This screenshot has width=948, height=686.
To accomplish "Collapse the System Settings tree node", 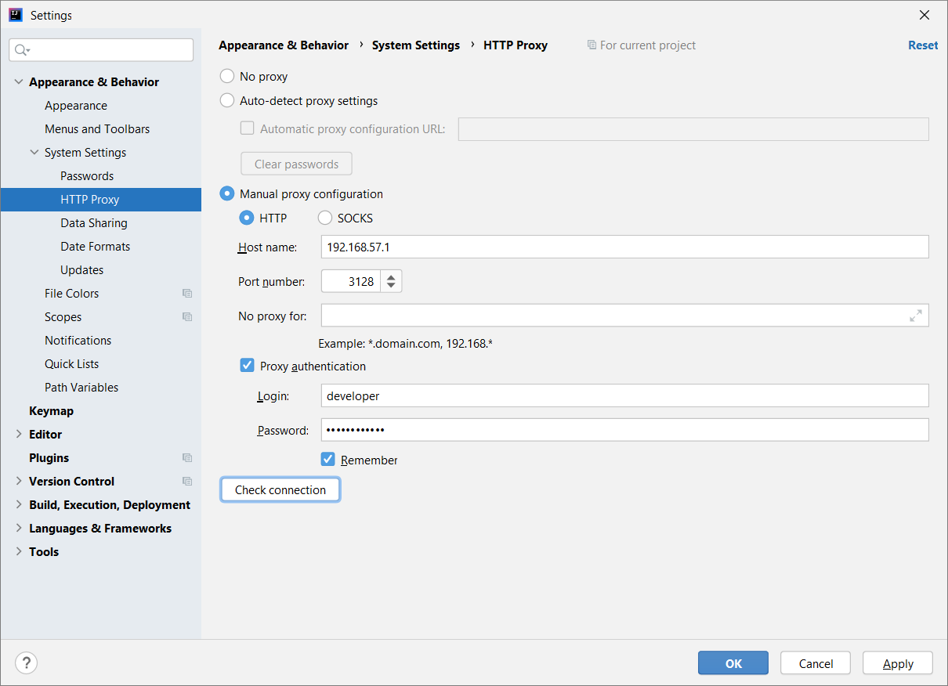I will (34, 153).
